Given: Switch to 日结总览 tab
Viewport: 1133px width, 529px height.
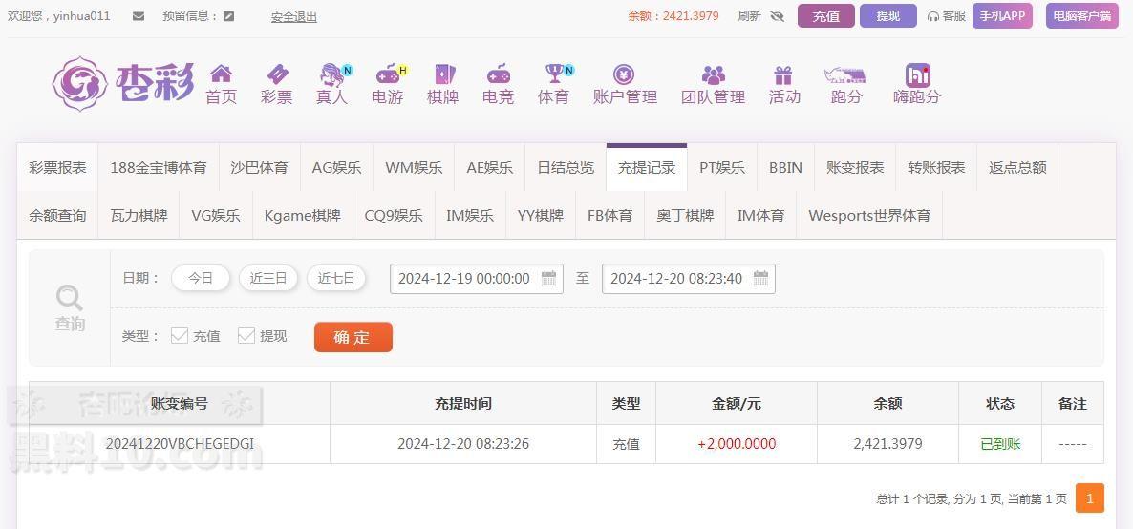Looking at the screenshot, I should tap(566, 168).
